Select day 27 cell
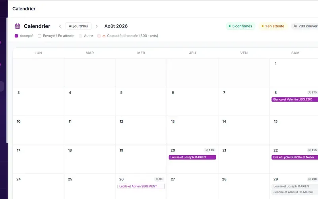 192,187
